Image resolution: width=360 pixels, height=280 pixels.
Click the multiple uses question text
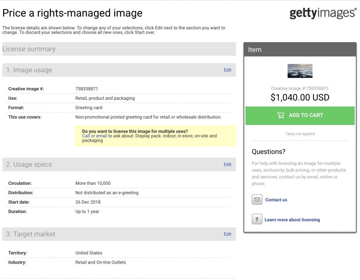135,131
